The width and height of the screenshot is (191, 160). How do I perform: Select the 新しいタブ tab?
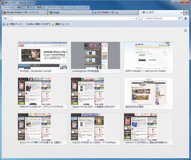[161, 12]
